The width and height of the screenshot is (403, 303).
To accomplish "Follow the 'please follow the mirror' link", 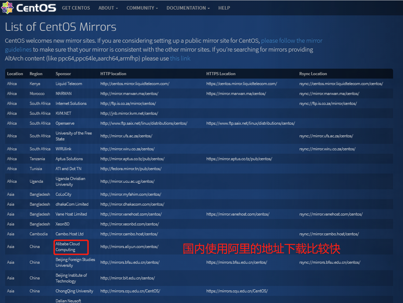I will coord(292,41).
